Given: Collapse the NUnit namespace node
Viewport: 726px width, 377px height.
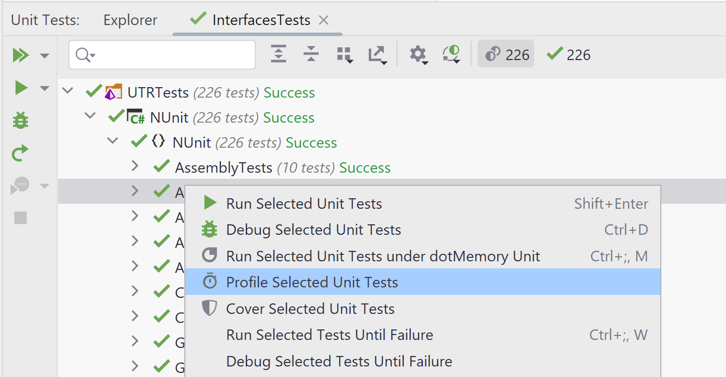Looking at the screenshot, I should pyautogui.click(x=113, y=141).
